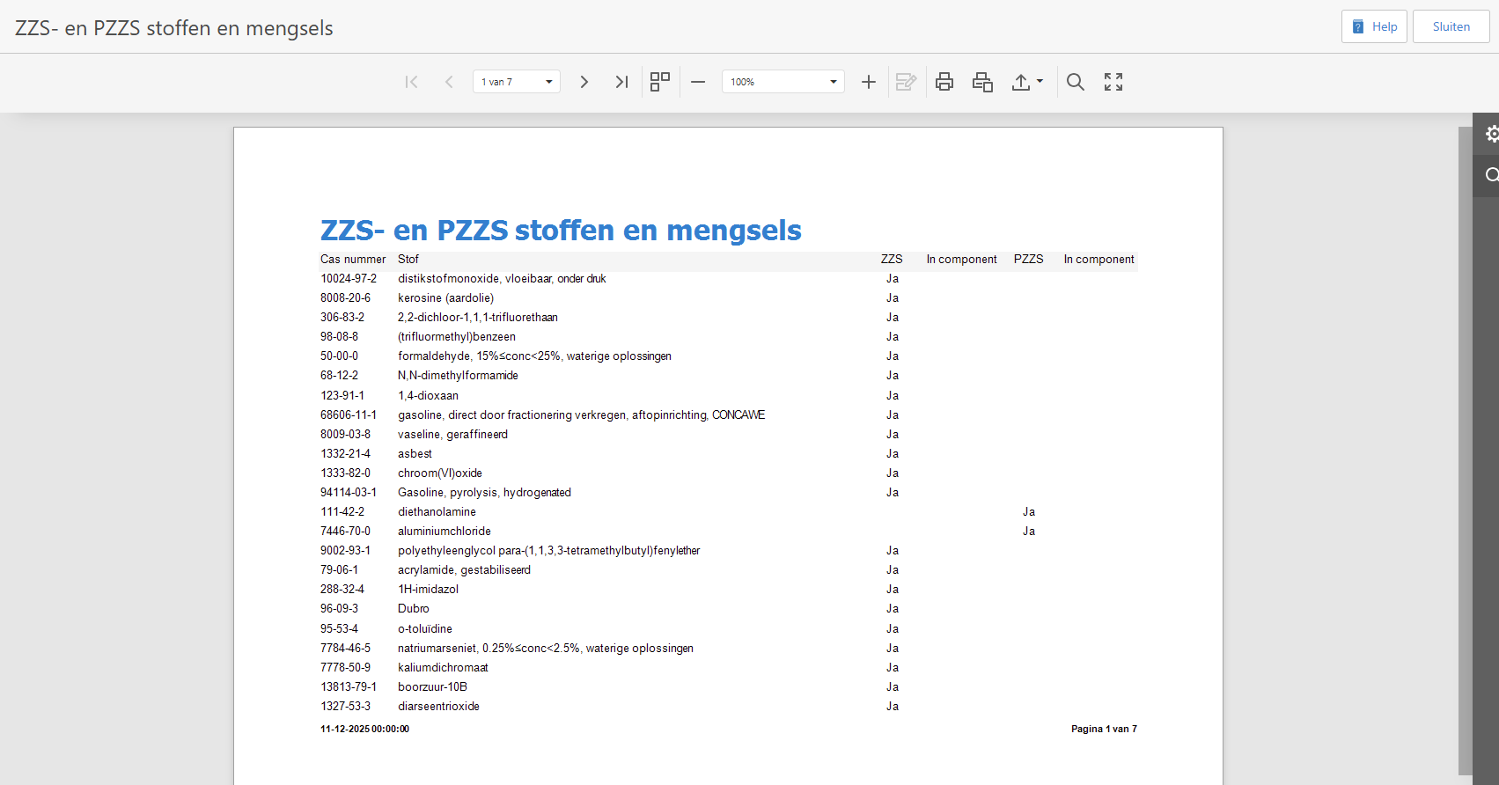Open search in the toolbar
This screenshot has height=785, width=1499.
[x=1075, y=82]
